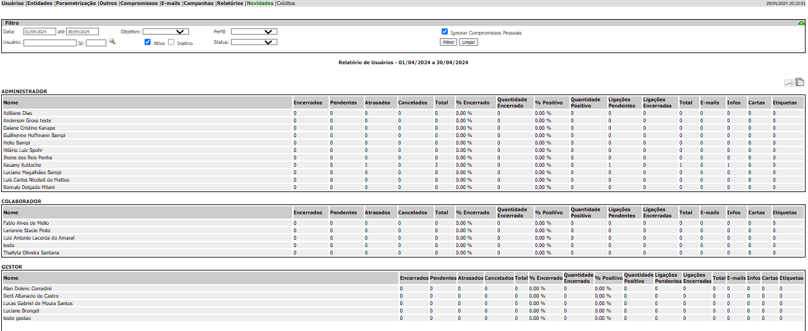Open the Relatórios menu
Screen dimensions: 808x331
point(230,3)
